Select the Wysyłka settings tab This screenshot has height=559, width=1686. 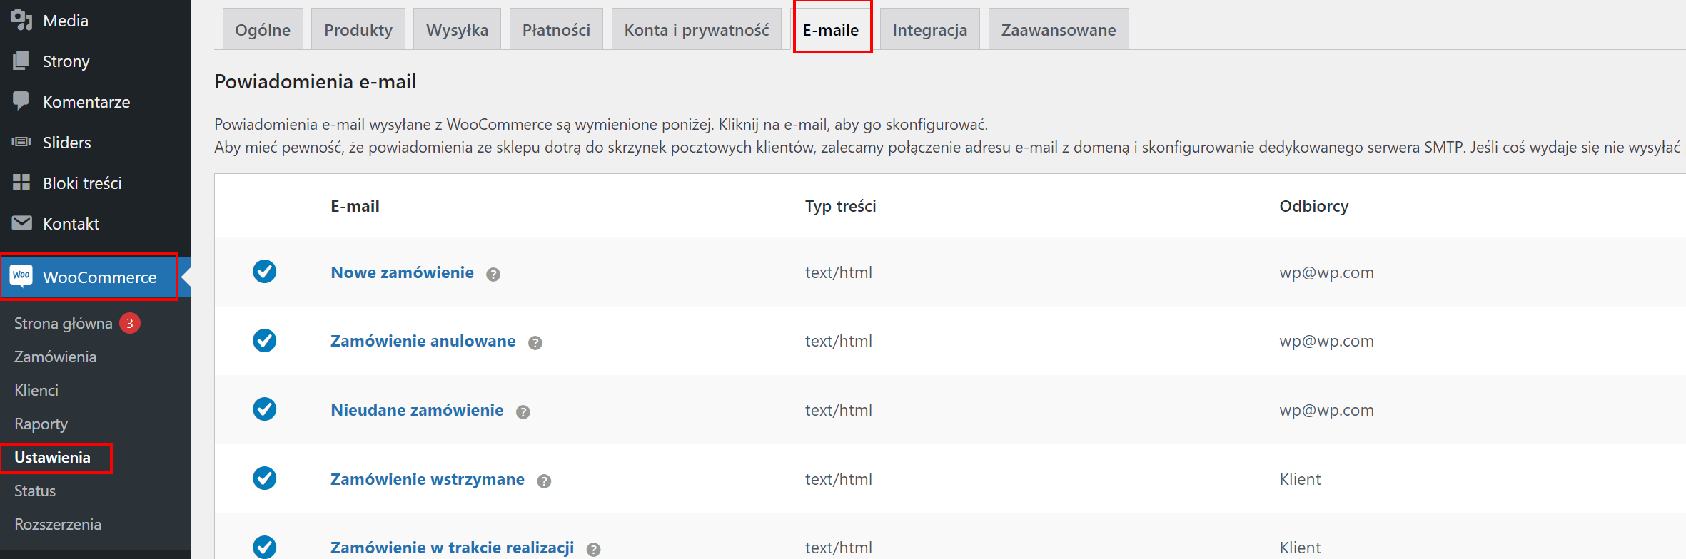(457, 29)
